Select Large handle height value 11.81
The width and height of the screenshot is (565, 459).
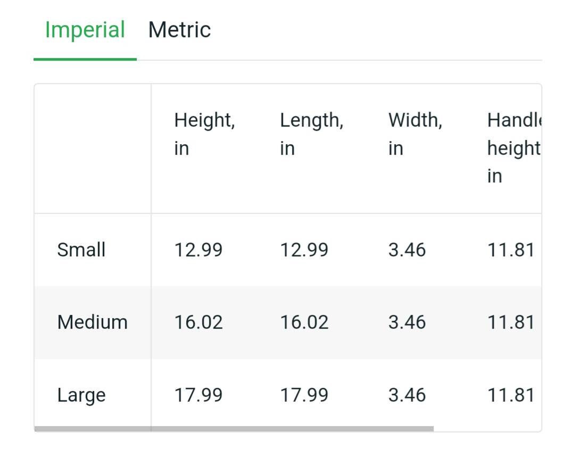click(x=511, y=395)
